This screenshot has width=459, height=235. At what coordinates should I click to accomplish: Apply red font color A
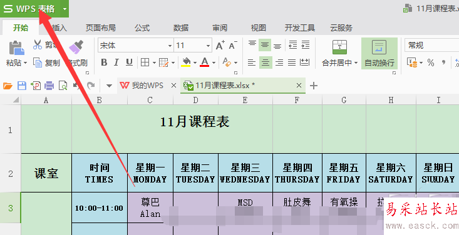tap(205, 62)
